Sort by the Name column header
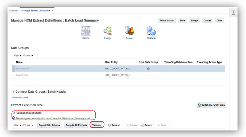Viewport: 246px width, 137px height. click(x=19, y=62)
